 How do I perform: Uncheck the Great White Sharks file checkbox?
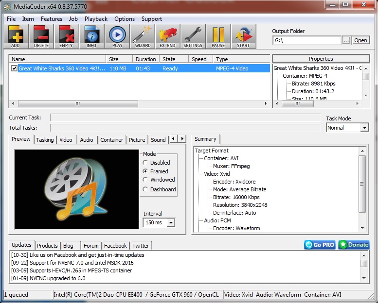tap(14, 68)
